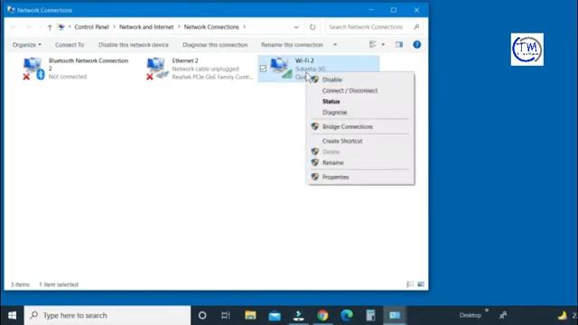Choose Rename in context menu

click(x=361, y=162)
